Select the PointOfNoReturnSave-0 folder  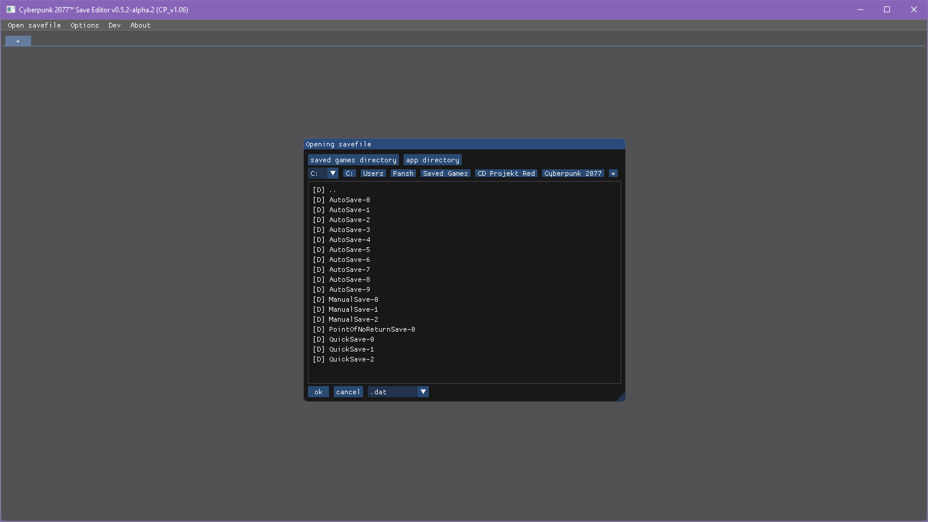[464, 329]
